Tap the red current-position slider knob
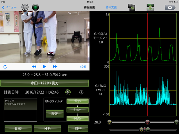The image size is (179, 134). pyautogui.click(x=147, y=122)
